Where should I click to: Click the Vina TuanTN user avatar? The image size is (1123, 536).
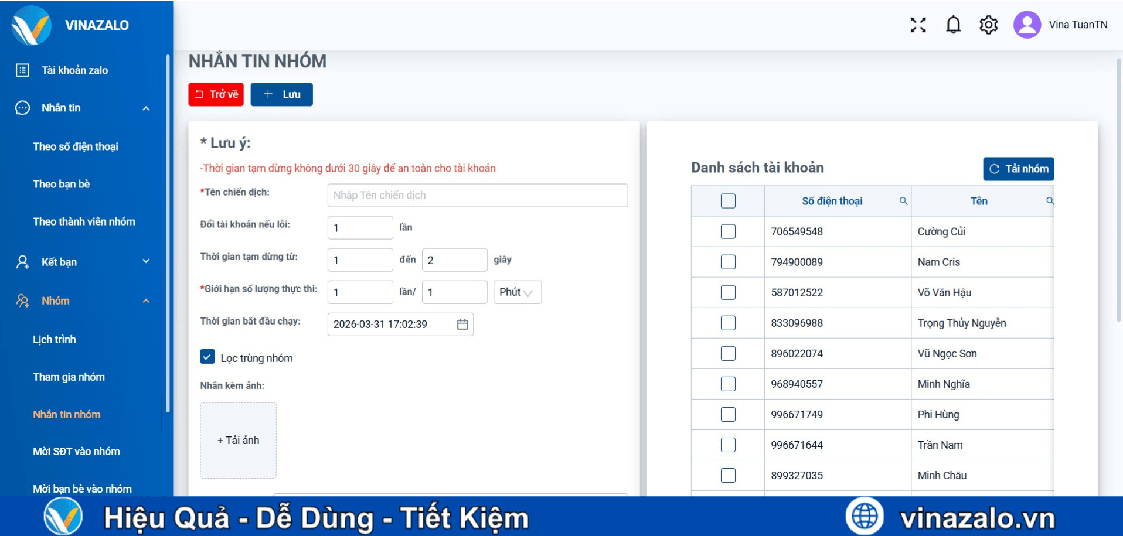1026,25
